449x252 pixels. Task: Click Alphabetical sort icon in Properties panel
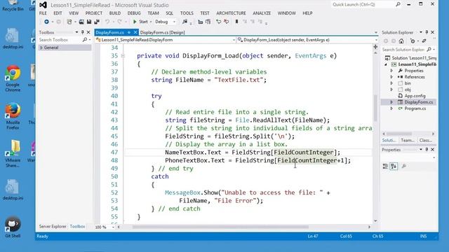click(x=394, y=167)
